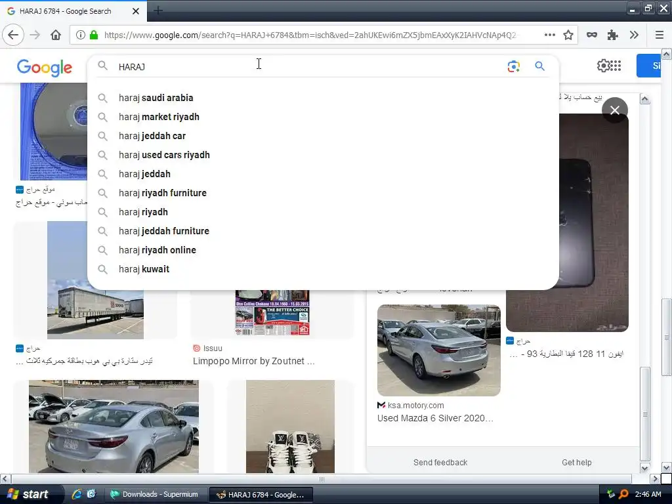Click Send feedback in preview panel
The image size is (672, 504).
coord(440,463)
